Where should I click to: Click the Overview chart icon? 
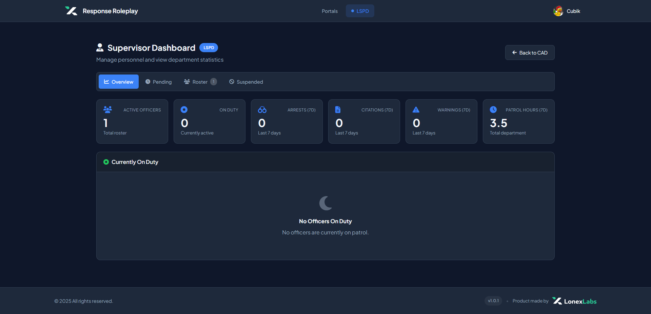click(x=106, y=82)
